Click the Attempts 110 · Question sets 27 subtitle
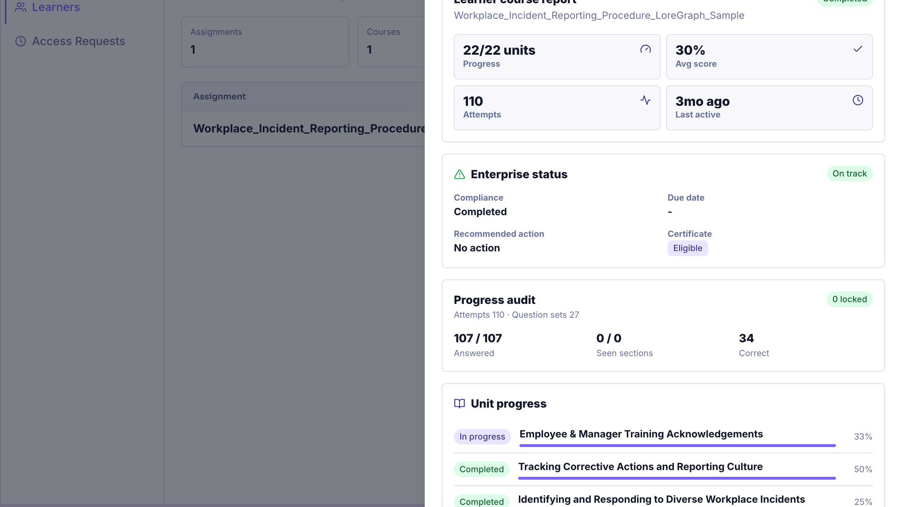Screen dimensions: 902x507 coord(516,315)
